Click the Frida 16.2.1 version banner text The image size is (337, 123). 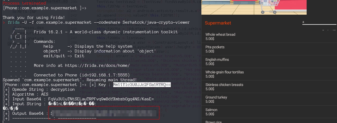(x=106, y=32)
